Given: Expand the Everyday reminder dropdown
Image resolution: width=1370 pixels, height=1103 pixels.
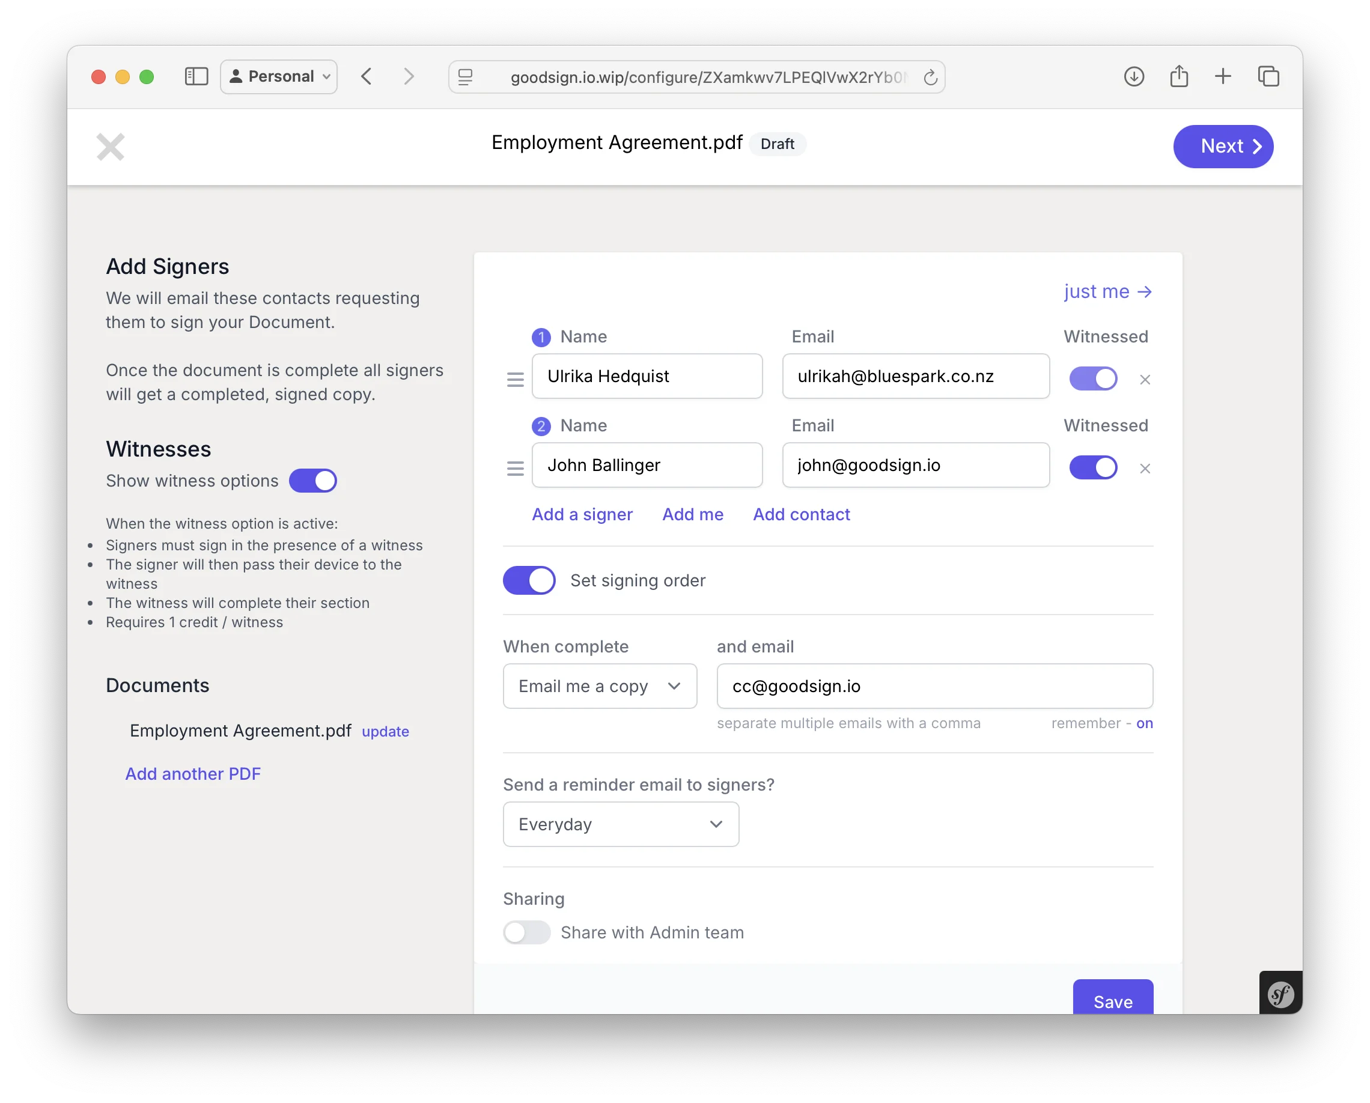Looking at the screenshot, I should pos(620,824).
